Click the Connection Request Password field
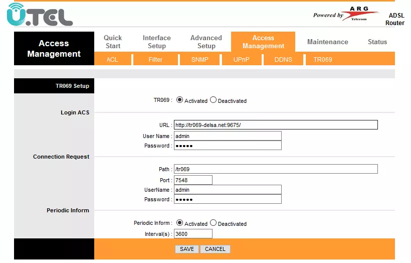The height and width of the screenshot is (263, 411). point(228,199)
